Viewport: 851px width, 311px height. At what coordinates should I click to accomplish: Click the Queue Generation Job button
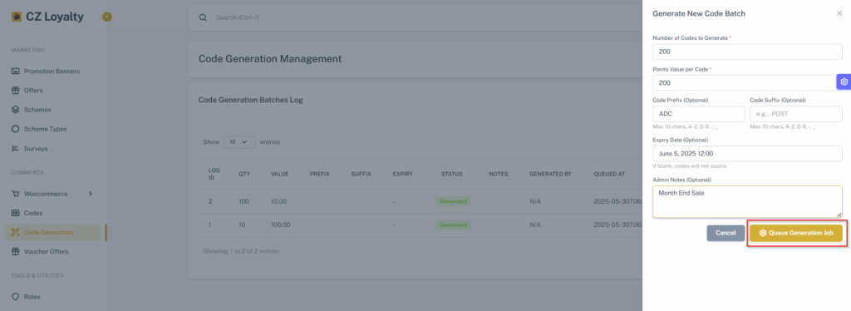(x=795, y=233)
